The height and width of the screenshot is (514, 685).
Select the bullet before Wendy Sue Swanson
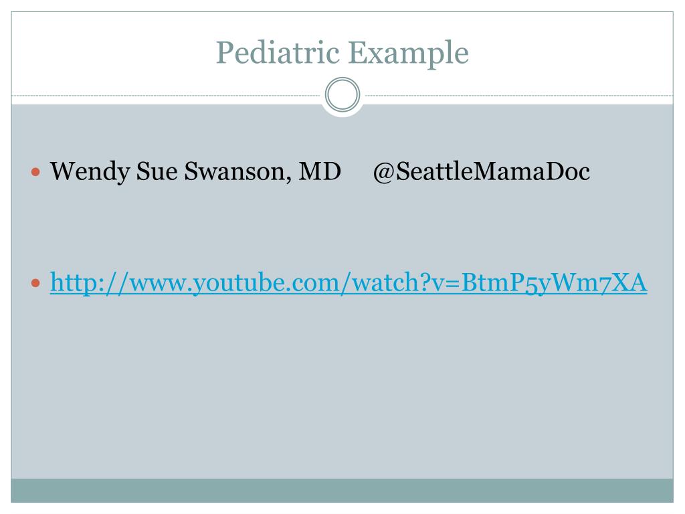point(37,173)
